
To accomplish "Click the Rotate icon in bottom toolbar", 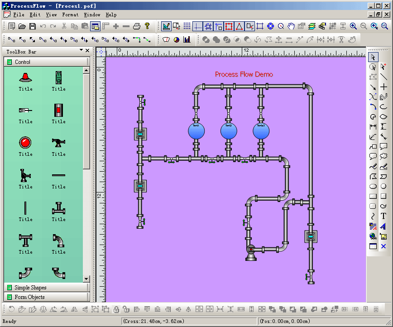I will pos(11,309).
